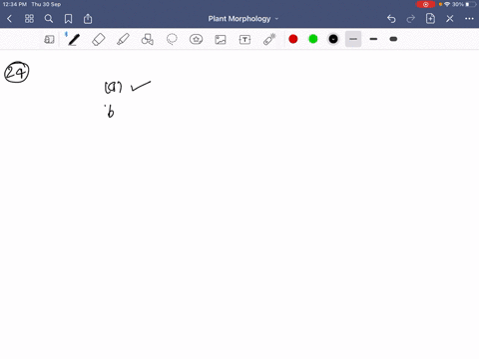Select the thinnest stroke width
Viewport: 479px width, 359px height.
pyautogui.click(x=353, y=39)
